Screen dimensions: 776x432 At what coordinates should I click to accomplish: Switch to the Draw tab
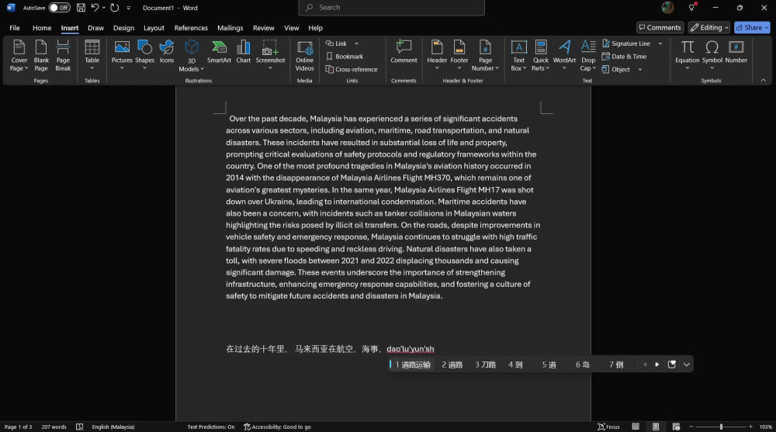tap(95, 28)
